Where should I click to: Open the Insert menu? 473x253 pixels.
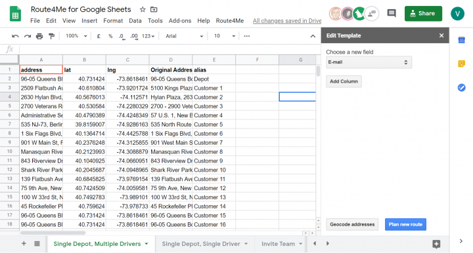[x=89, y=21]
